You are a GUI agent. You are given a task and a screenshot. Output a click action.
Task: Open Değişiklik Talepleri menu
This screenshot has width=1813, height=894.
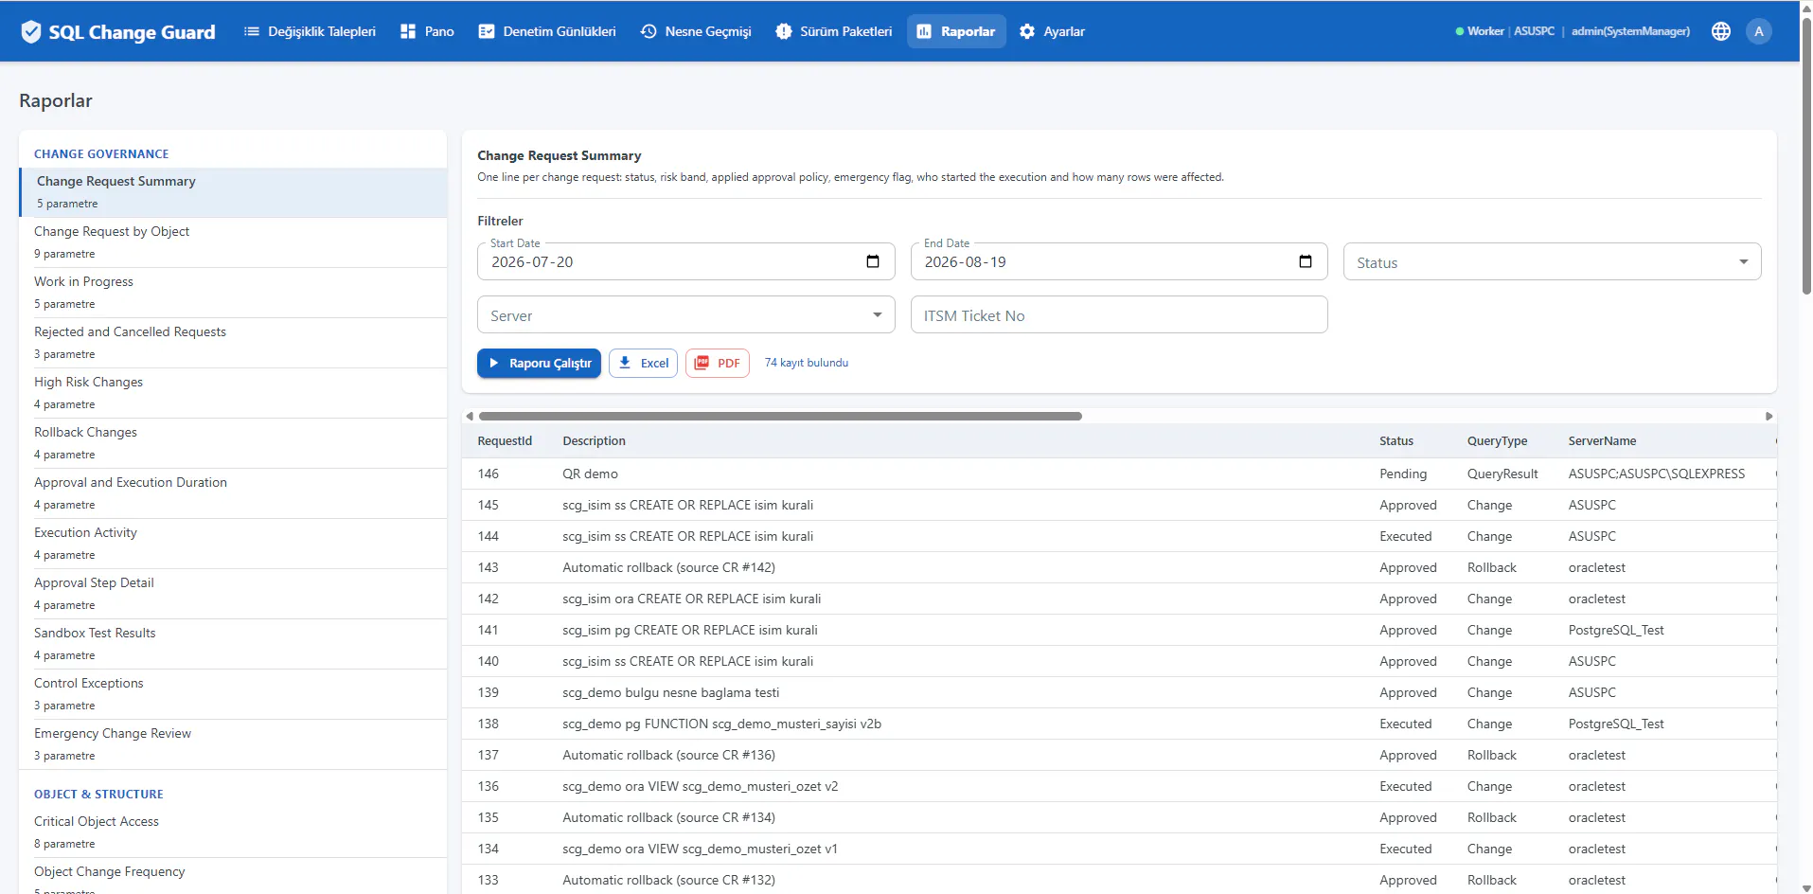[x=310, y=31]
